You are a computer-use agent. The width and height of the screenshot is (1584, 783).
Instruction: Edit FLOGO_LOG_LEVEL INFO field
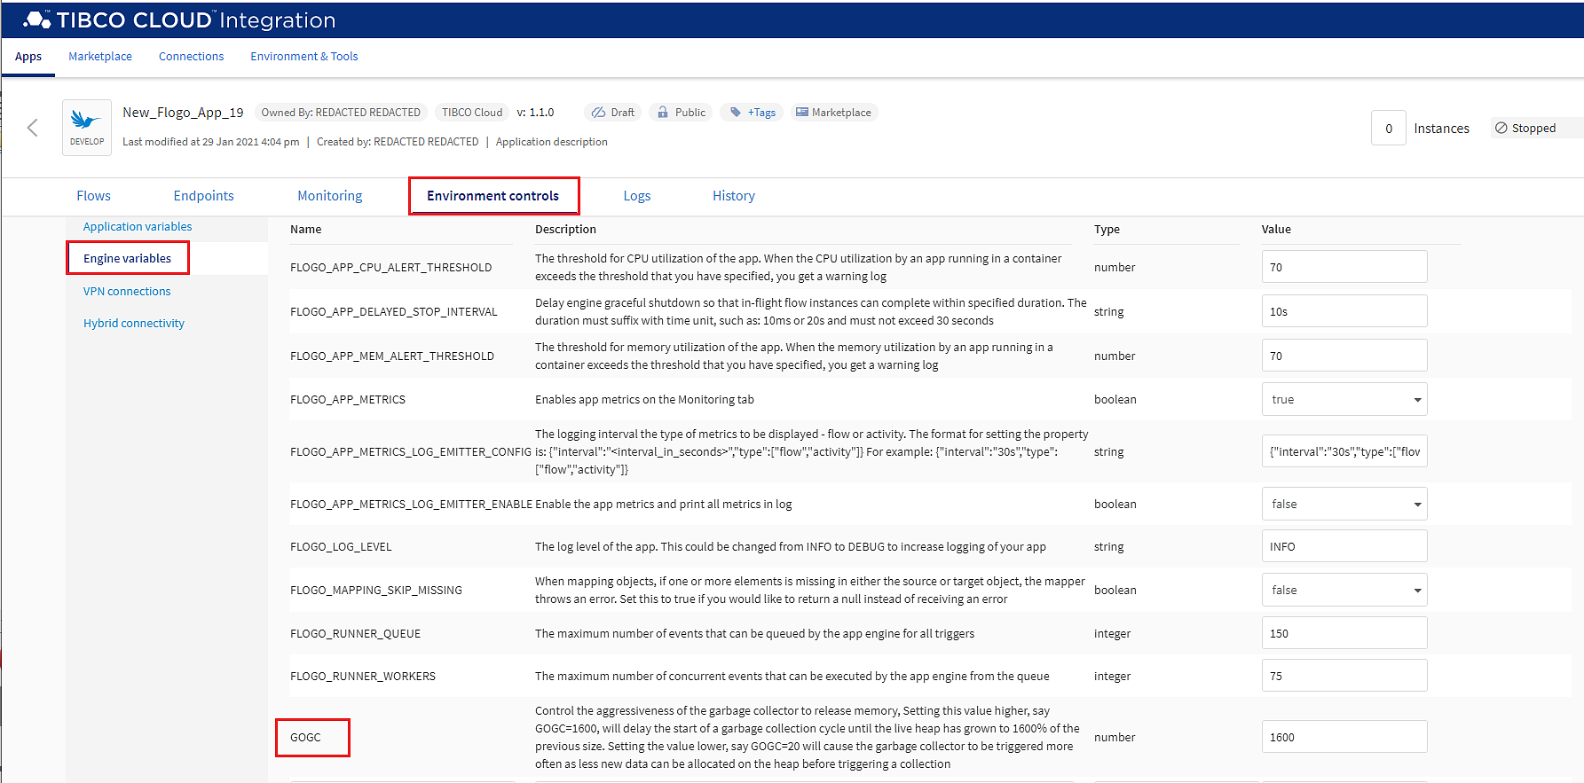pos(1344,546)
